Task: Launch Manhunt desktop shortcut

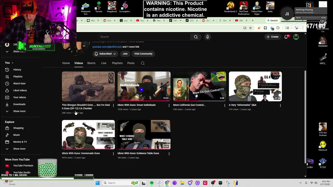Action: pos(323,146)
